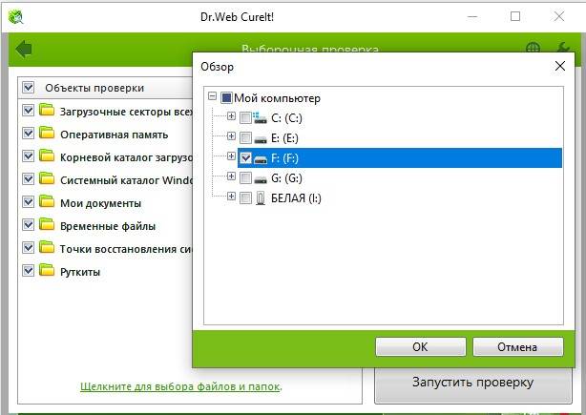
Task: Click folder icon beside Системный каталог Windows
Action: [47, 178]
